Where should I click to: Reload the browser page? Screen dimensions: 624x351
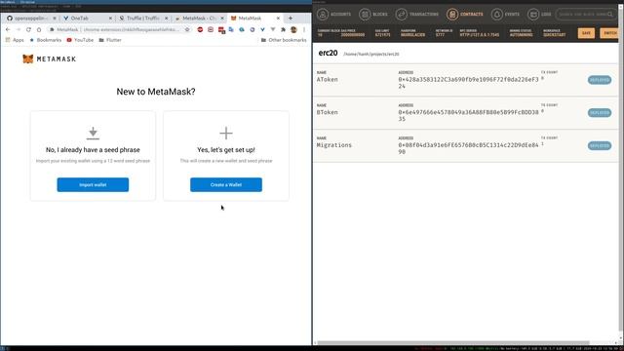[x=28, y=29]
